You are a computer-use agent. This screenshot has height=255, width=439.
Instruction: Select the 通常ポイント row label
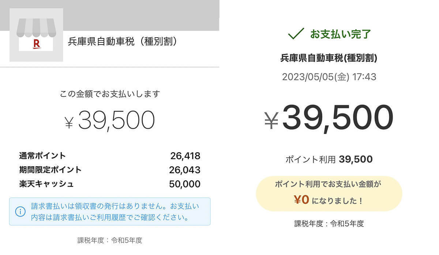point(42,156)
